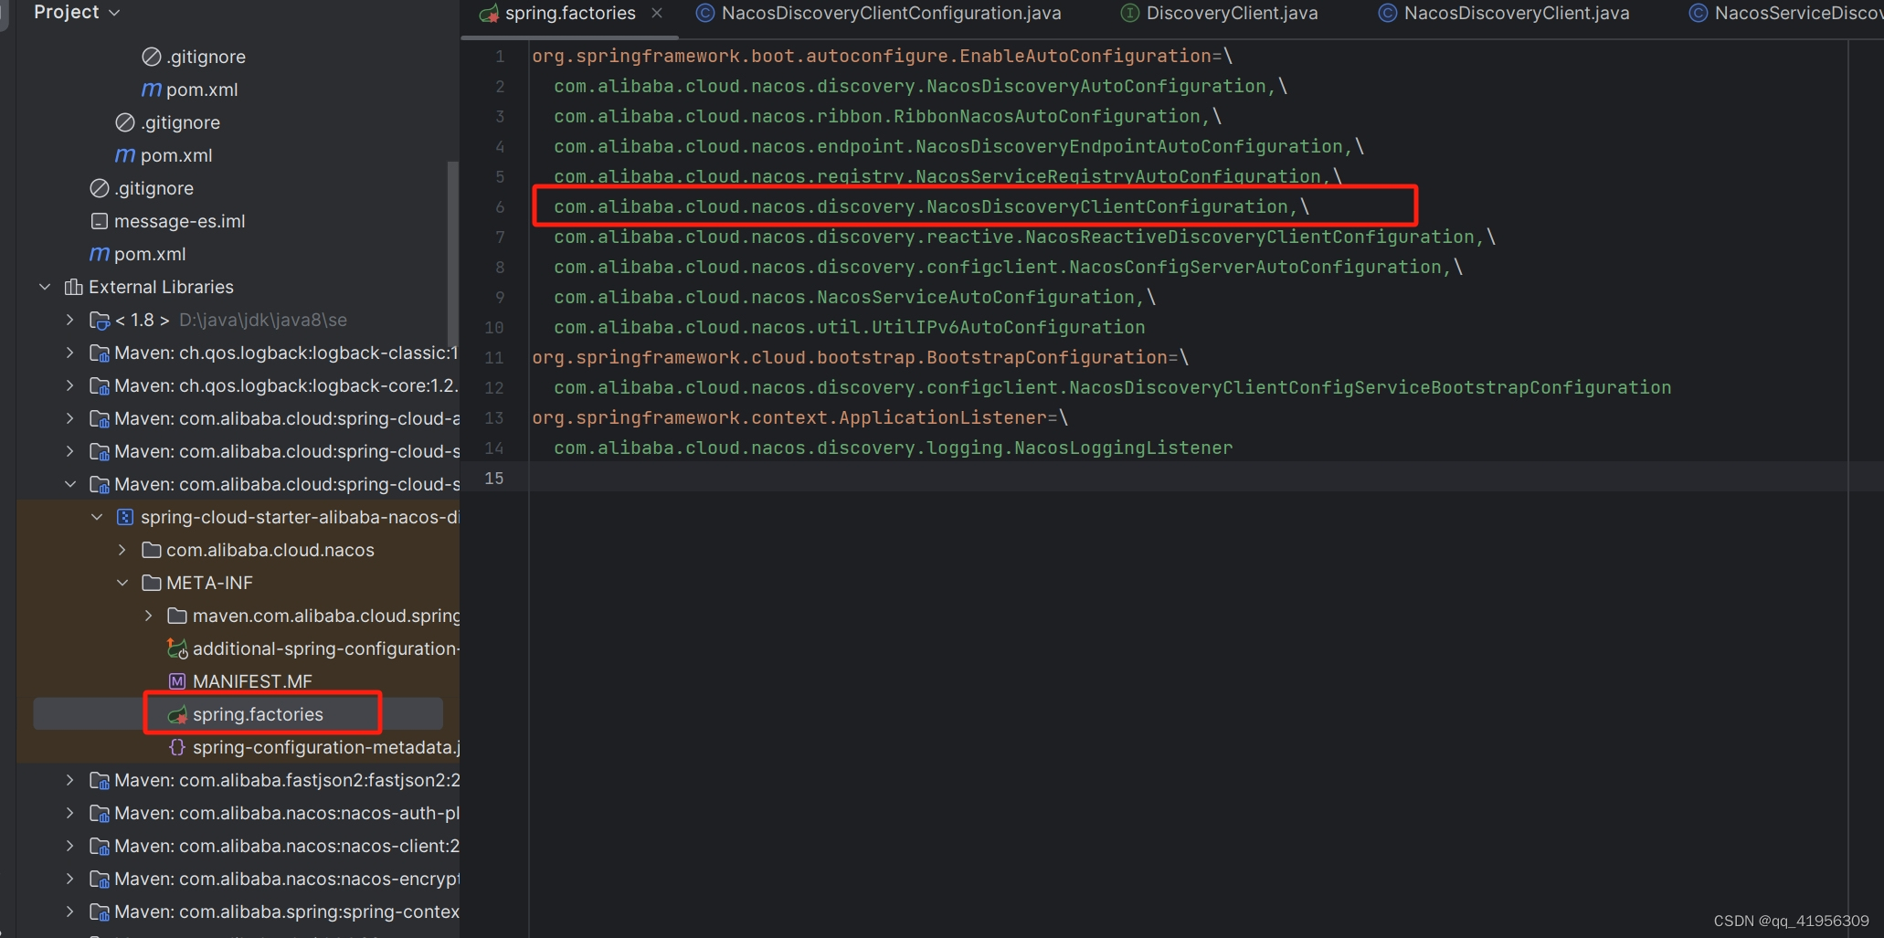
Task: Click the JDK 1.8 folder icon
Action: (100, 320)
